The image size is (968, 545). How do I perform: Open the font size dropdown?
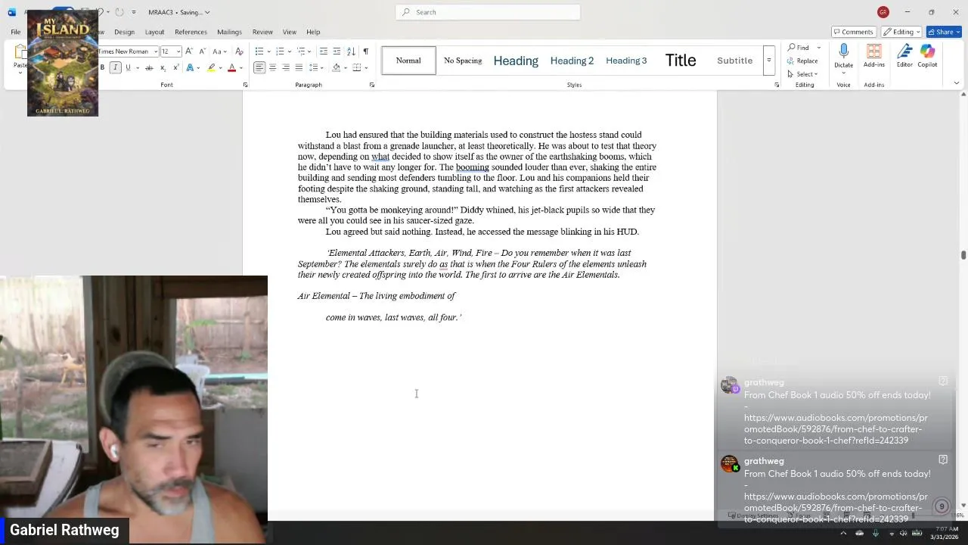[178, 51]
